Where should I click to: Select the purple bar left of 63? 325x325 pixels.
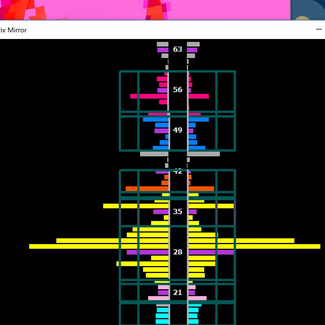[x=163, y=50]
